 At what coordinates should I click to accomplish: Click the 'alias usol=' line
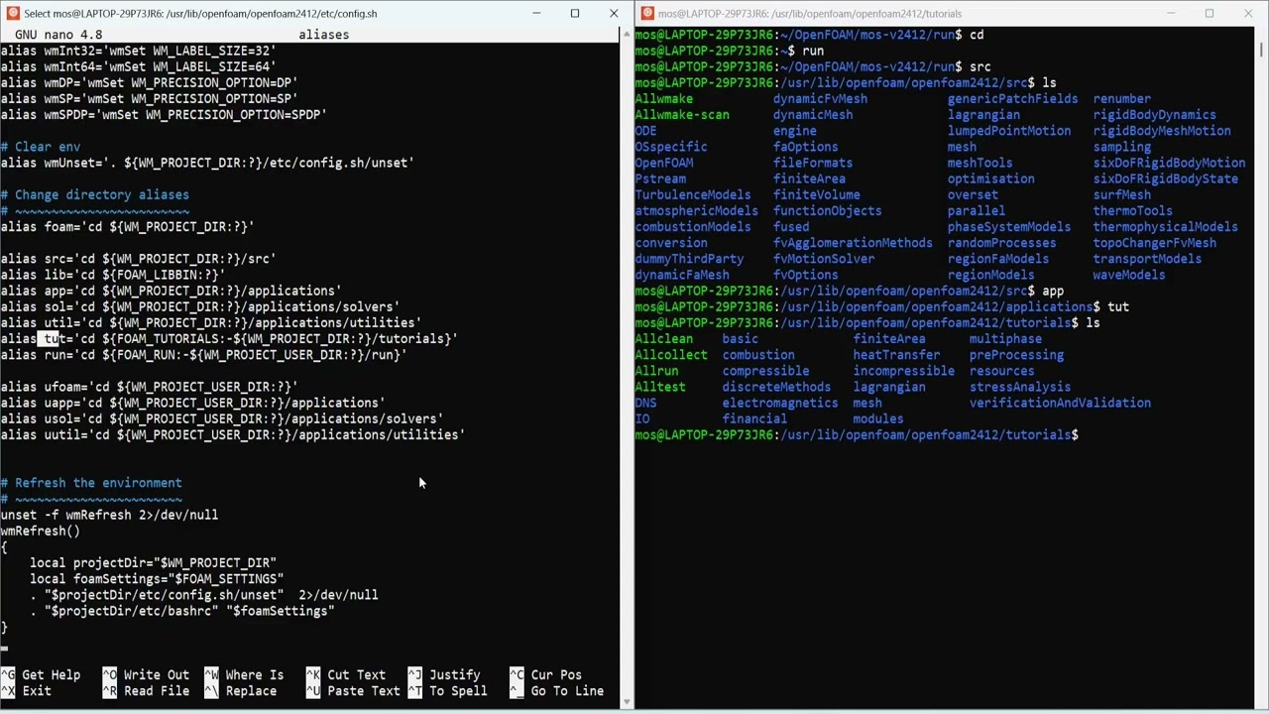(x=222, y=418)
